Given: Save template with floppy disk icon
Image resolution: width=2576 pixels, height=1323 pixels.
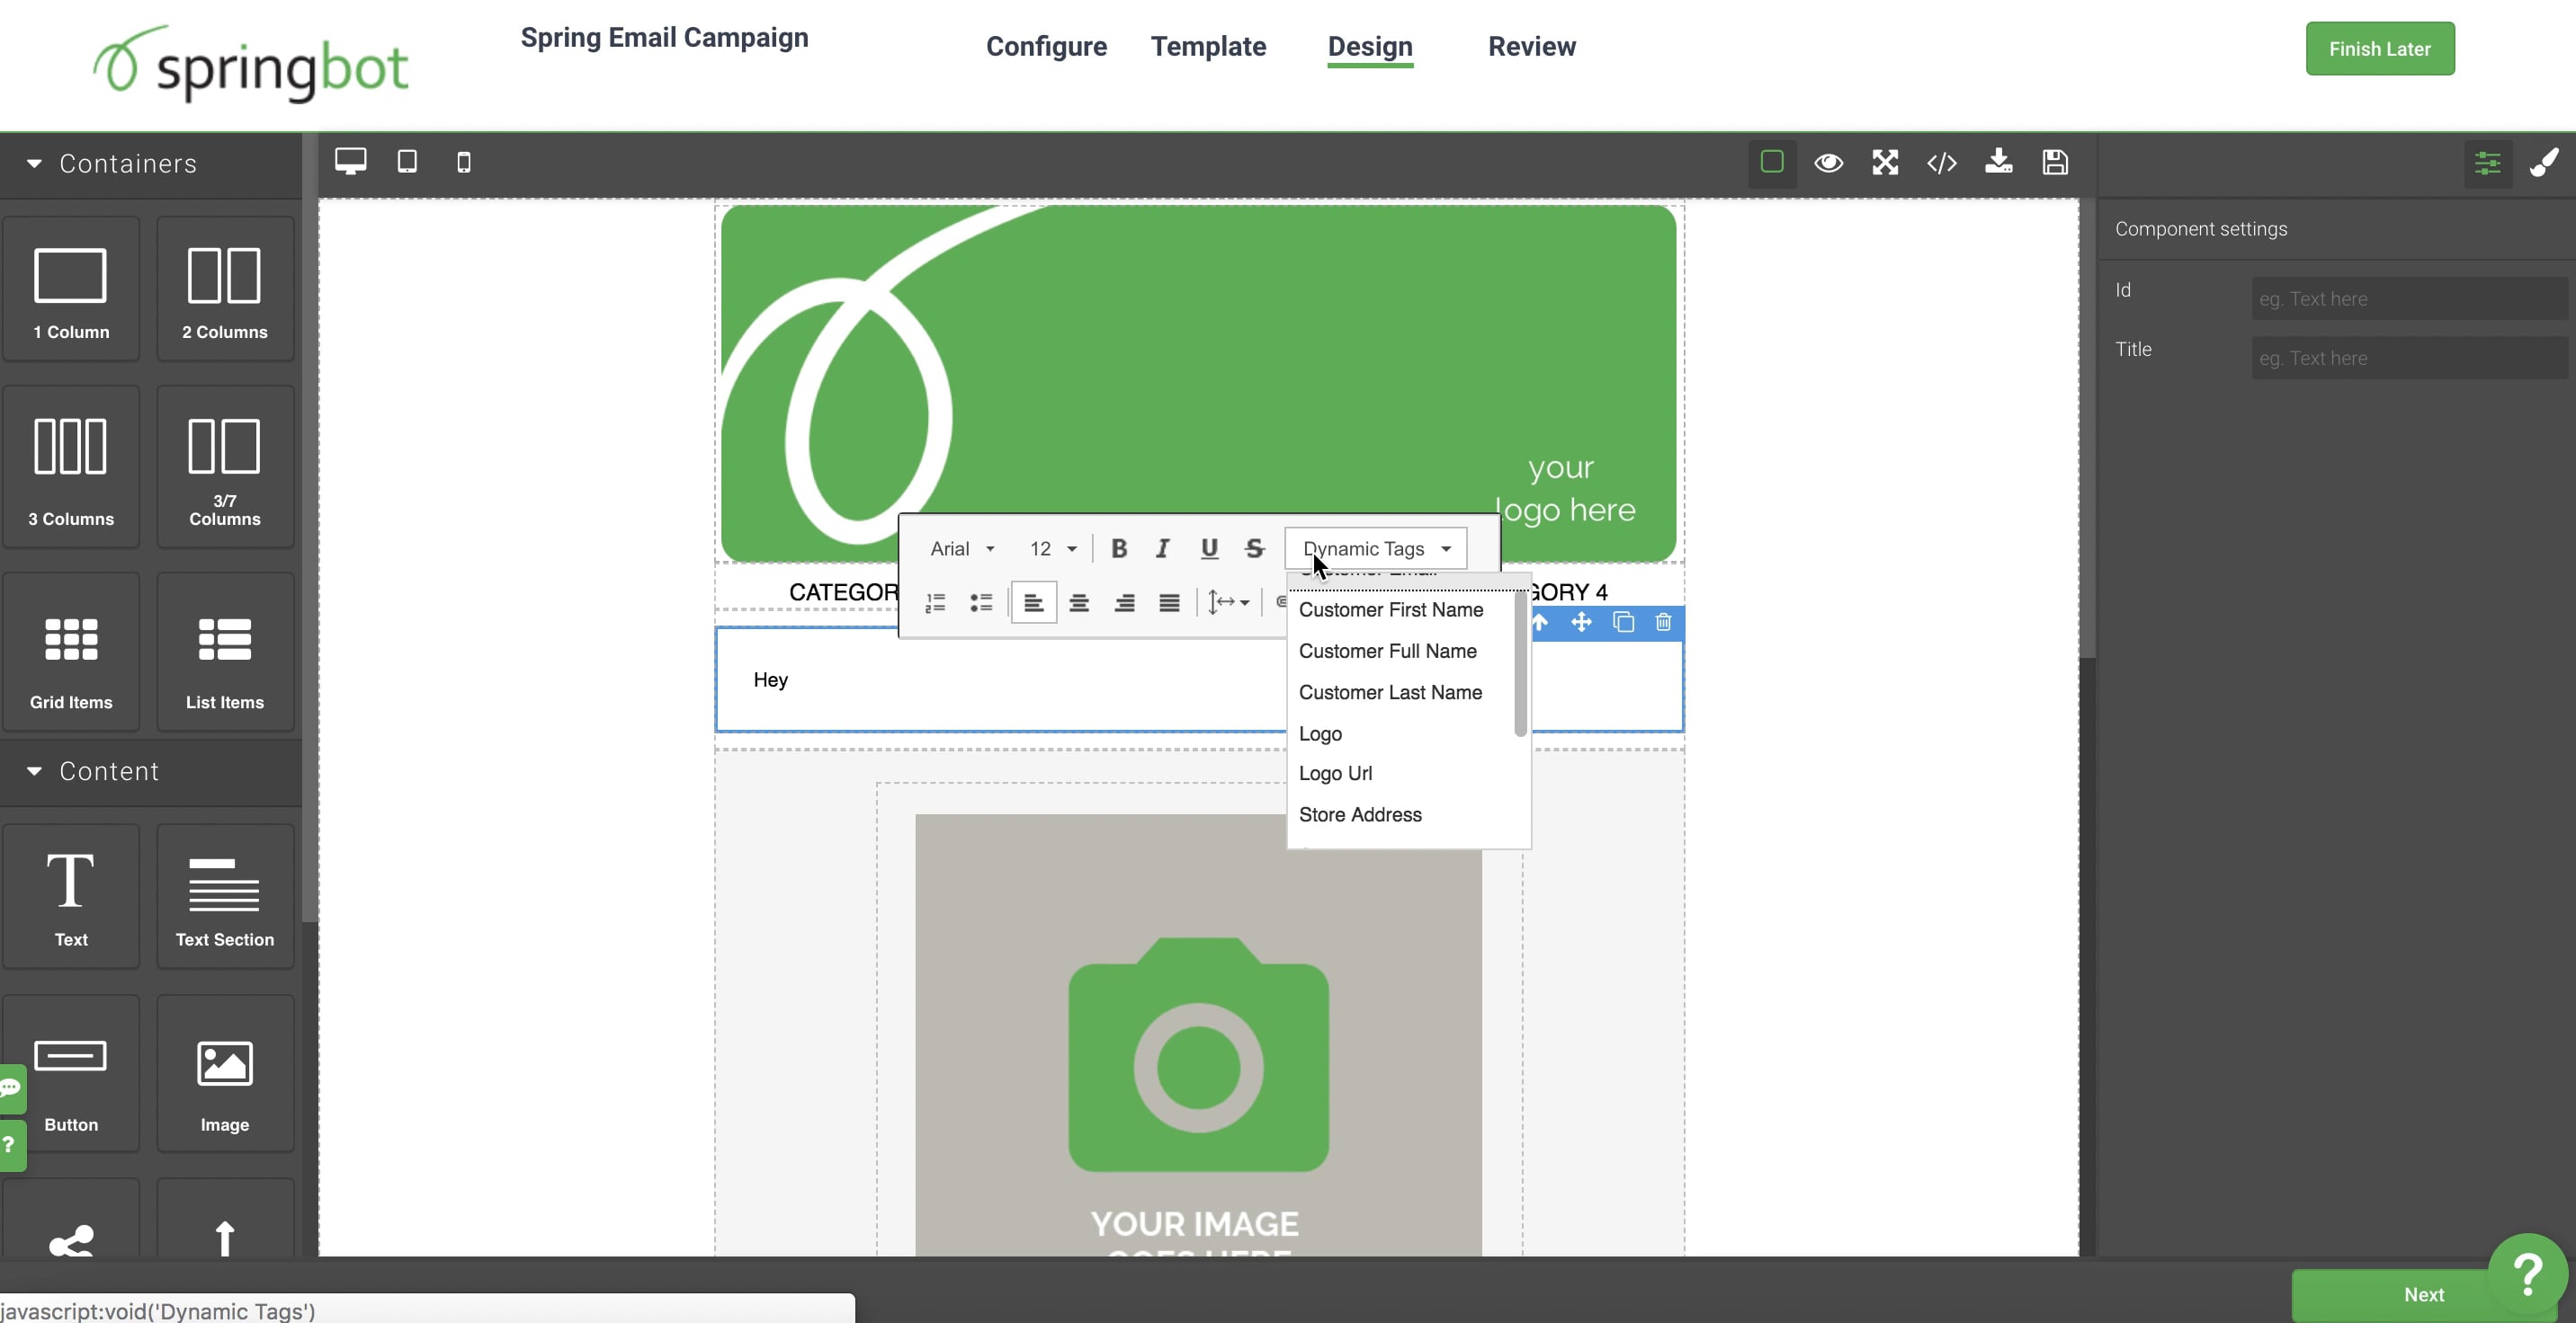Looking at the screenshot, I should pos(2055,162).
